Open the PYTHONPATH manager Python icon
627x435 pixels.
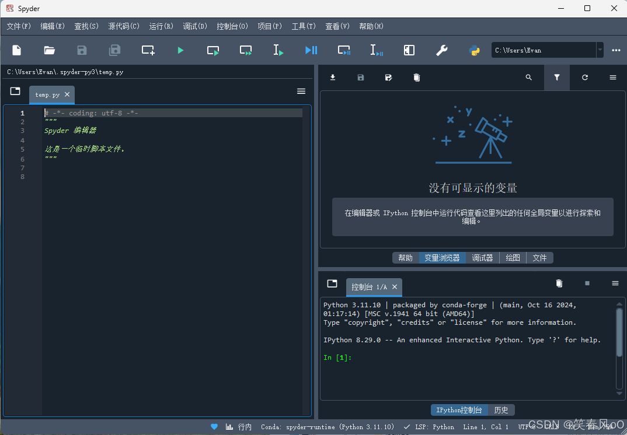pyautogui.click(x=474, y=50)
